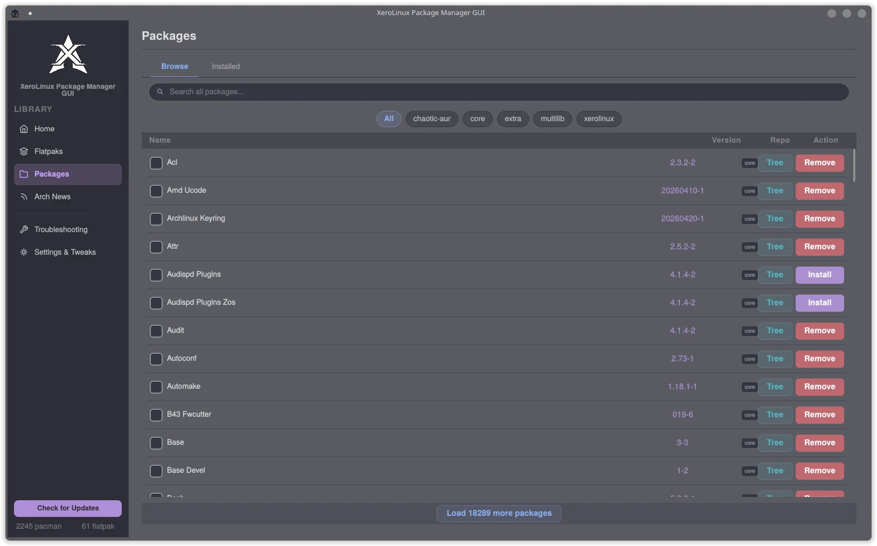
Task: Select Audispd Plugins Zos checkbox
Action: click(x=156, y=303)
